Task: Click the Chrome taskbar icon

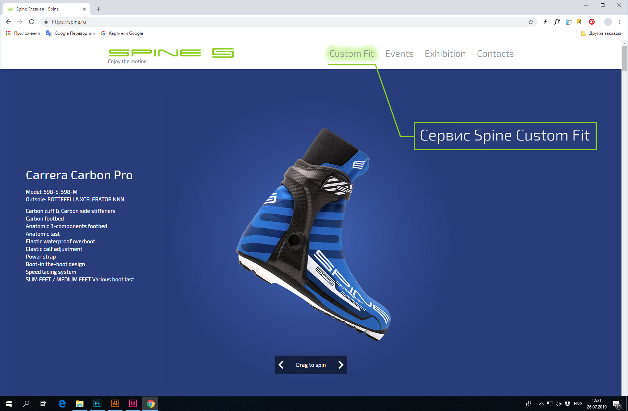Action: pos(151,403)
